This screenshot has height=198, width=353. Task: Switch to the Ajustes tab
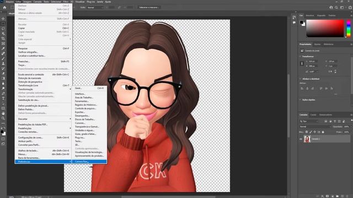click(x=317, y=44)
